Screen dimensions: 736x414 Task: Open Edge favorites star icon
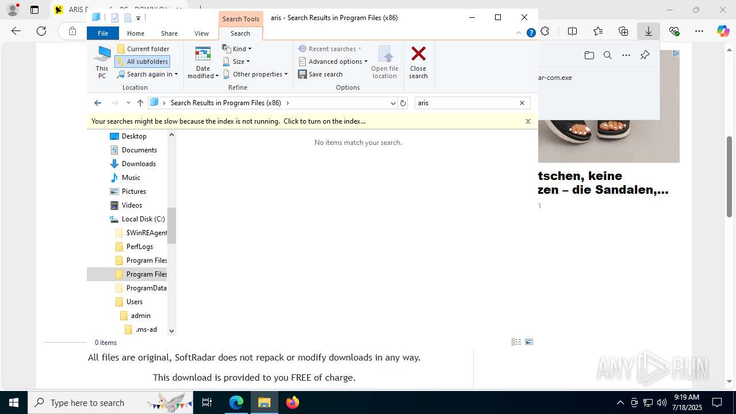tap(598, 31)
